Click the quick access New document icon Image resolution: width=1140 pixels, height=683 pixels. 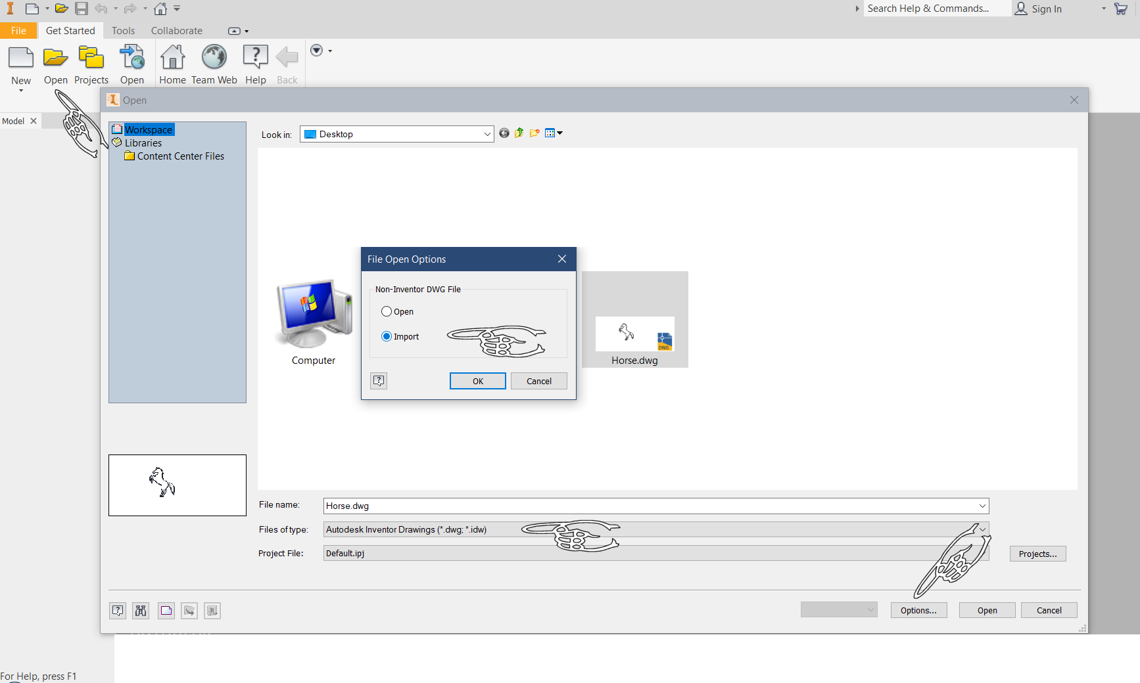click(x=32, y=9)
